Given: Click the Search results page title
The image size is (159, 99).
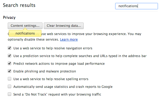Looking at the screenshot, I should pyautogui.click(x=19, y=5).
